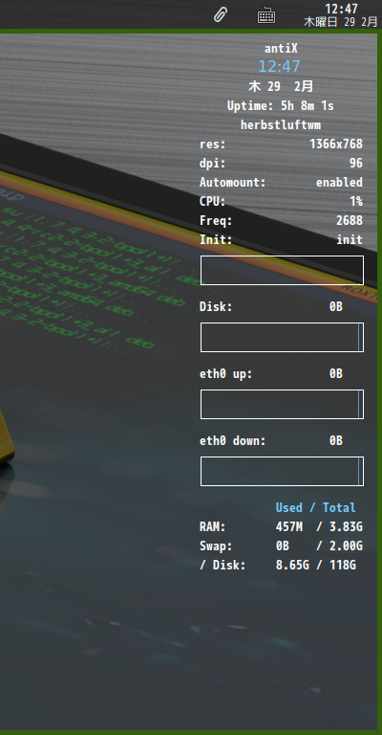Click the conky date 木 29 2月

[x=281, y=86]
